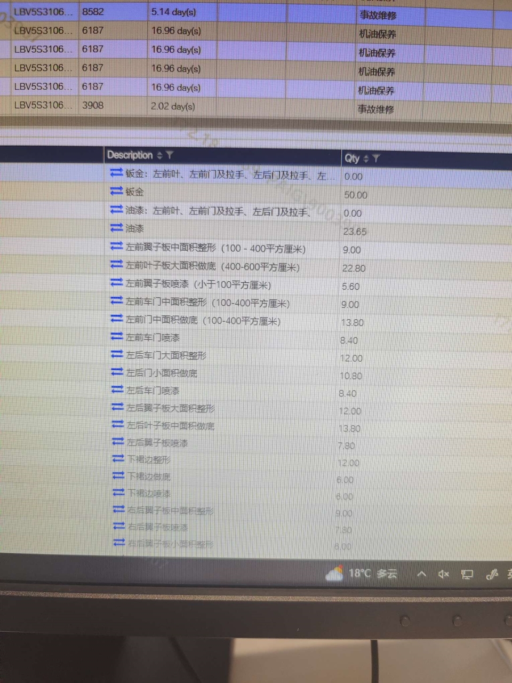Click swap arrows icon for 左后翼子板喷漆 row
Viewport: 512px width, 683px height.
pyautogui.click(x=118, y=442)
